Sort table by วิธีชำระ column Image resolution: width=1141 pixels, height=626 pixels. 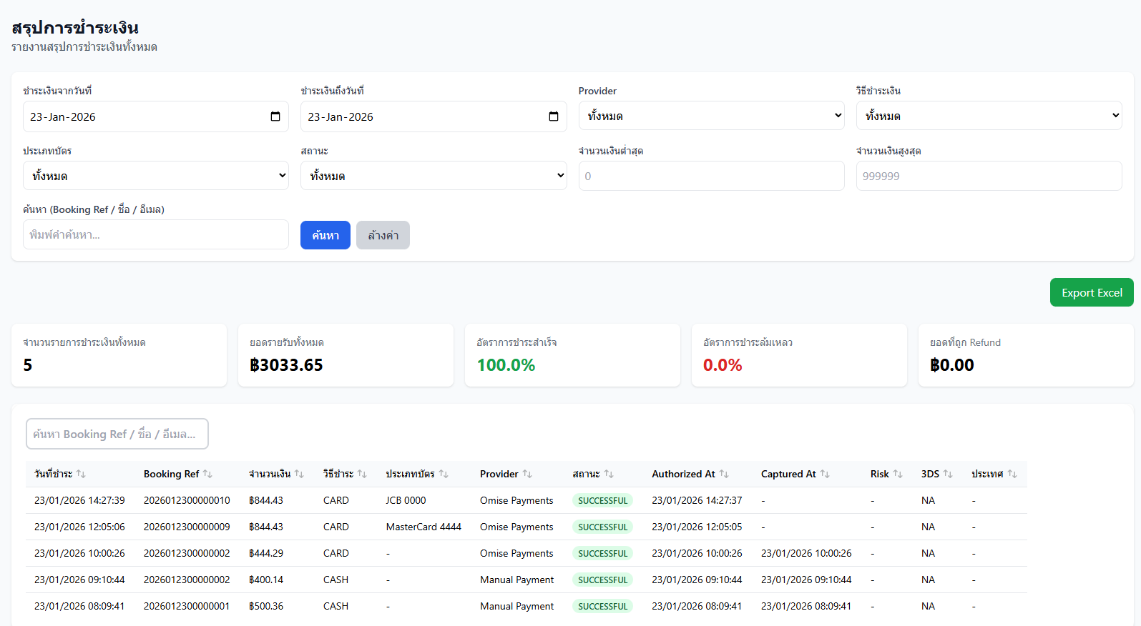click(x=345, y=474)
